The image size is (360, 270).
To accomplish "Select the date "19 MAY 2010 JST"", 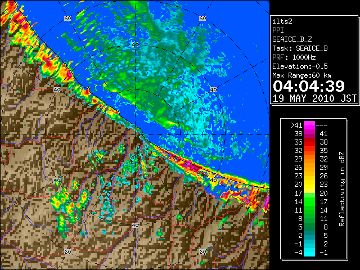I will tap(314, 98).
